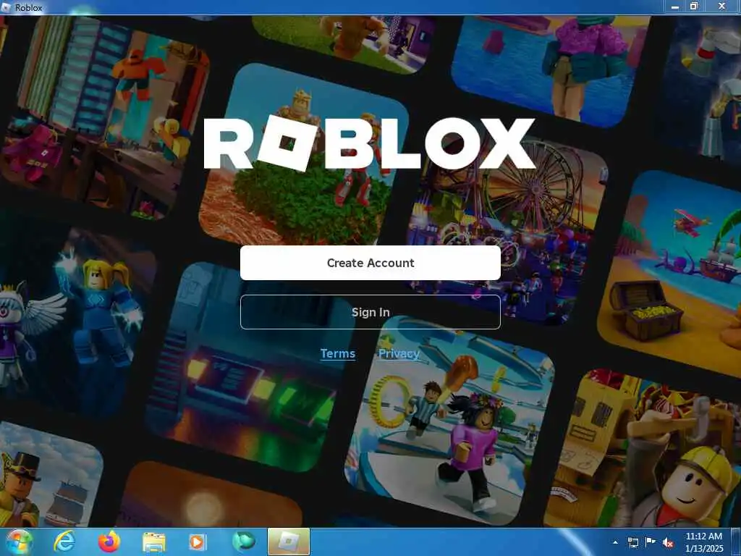Open the Sign In form
Viewport: 741px width, 556px height.
(370, 312)
